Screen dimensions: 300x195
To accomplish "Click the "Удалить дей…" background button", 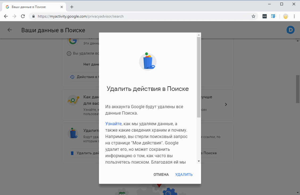I will click(83, 153).
